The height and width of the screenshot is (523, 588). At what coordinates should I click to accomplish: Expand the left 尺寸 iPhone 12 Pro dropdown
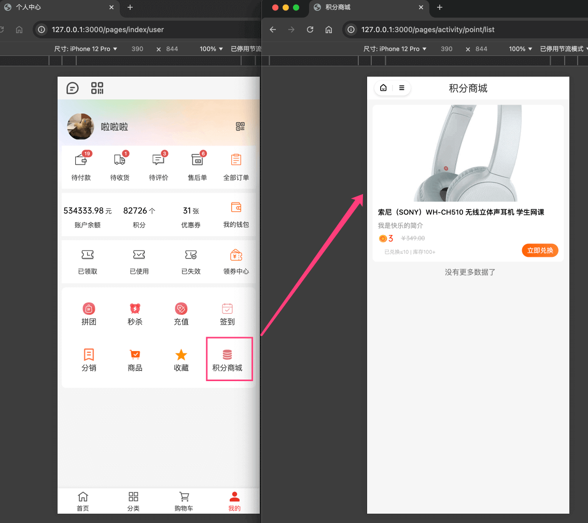86,49
